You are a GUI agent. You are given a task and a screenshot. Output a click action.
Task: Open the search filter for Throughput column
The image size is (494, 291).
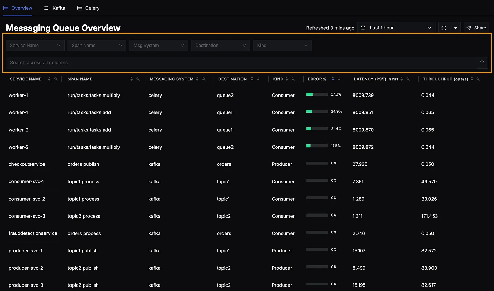[x=478, y=79]
